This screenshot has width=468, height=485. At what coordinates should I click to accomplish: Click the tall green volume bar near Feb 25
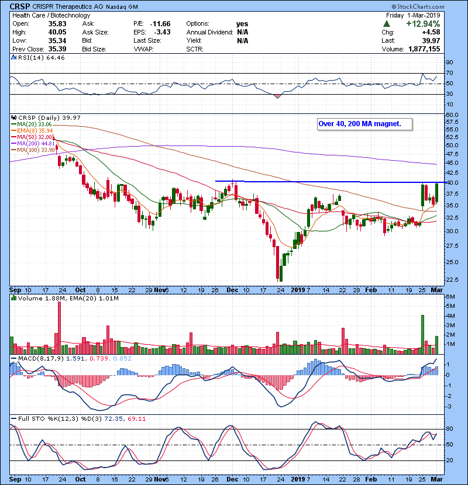pos(422,334)
